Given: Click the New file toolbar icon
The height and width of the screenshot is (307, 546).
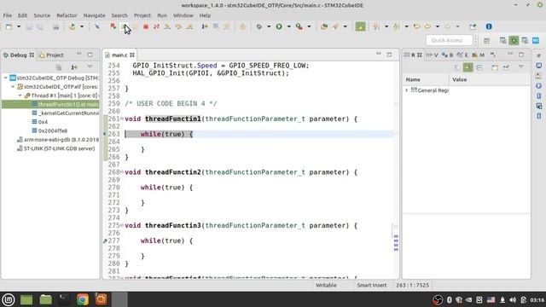Looking at the screenshot, I should click(9, 26).
